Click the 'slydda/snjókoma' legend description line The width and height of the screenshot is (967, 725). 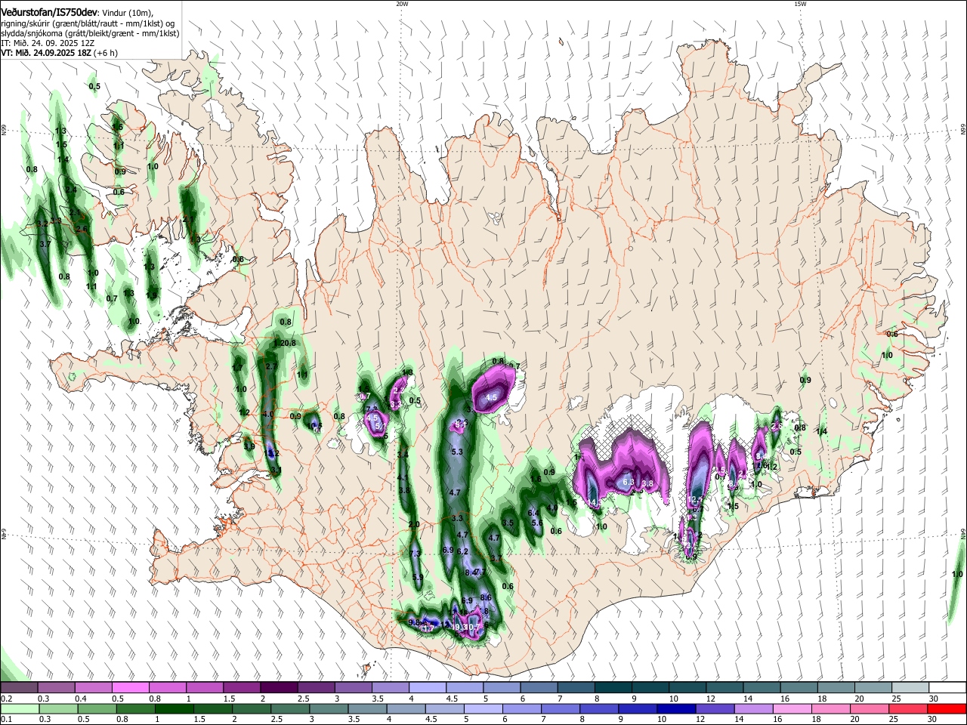[90, 33]
